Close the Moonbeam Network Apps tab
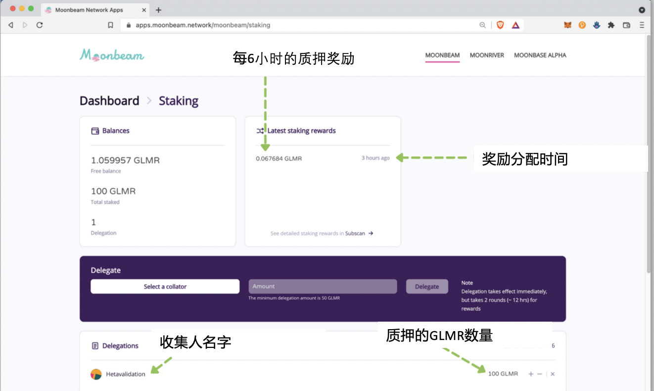Viewport: 654px width, 391px height. pyautogui.click(x=143, y=10)
